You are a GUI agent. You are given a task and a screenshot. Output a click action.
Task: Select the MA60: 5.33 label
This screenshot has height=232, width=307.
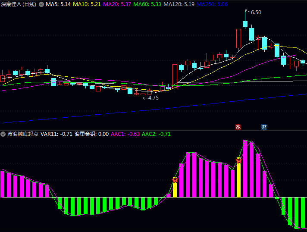point(147,4)
